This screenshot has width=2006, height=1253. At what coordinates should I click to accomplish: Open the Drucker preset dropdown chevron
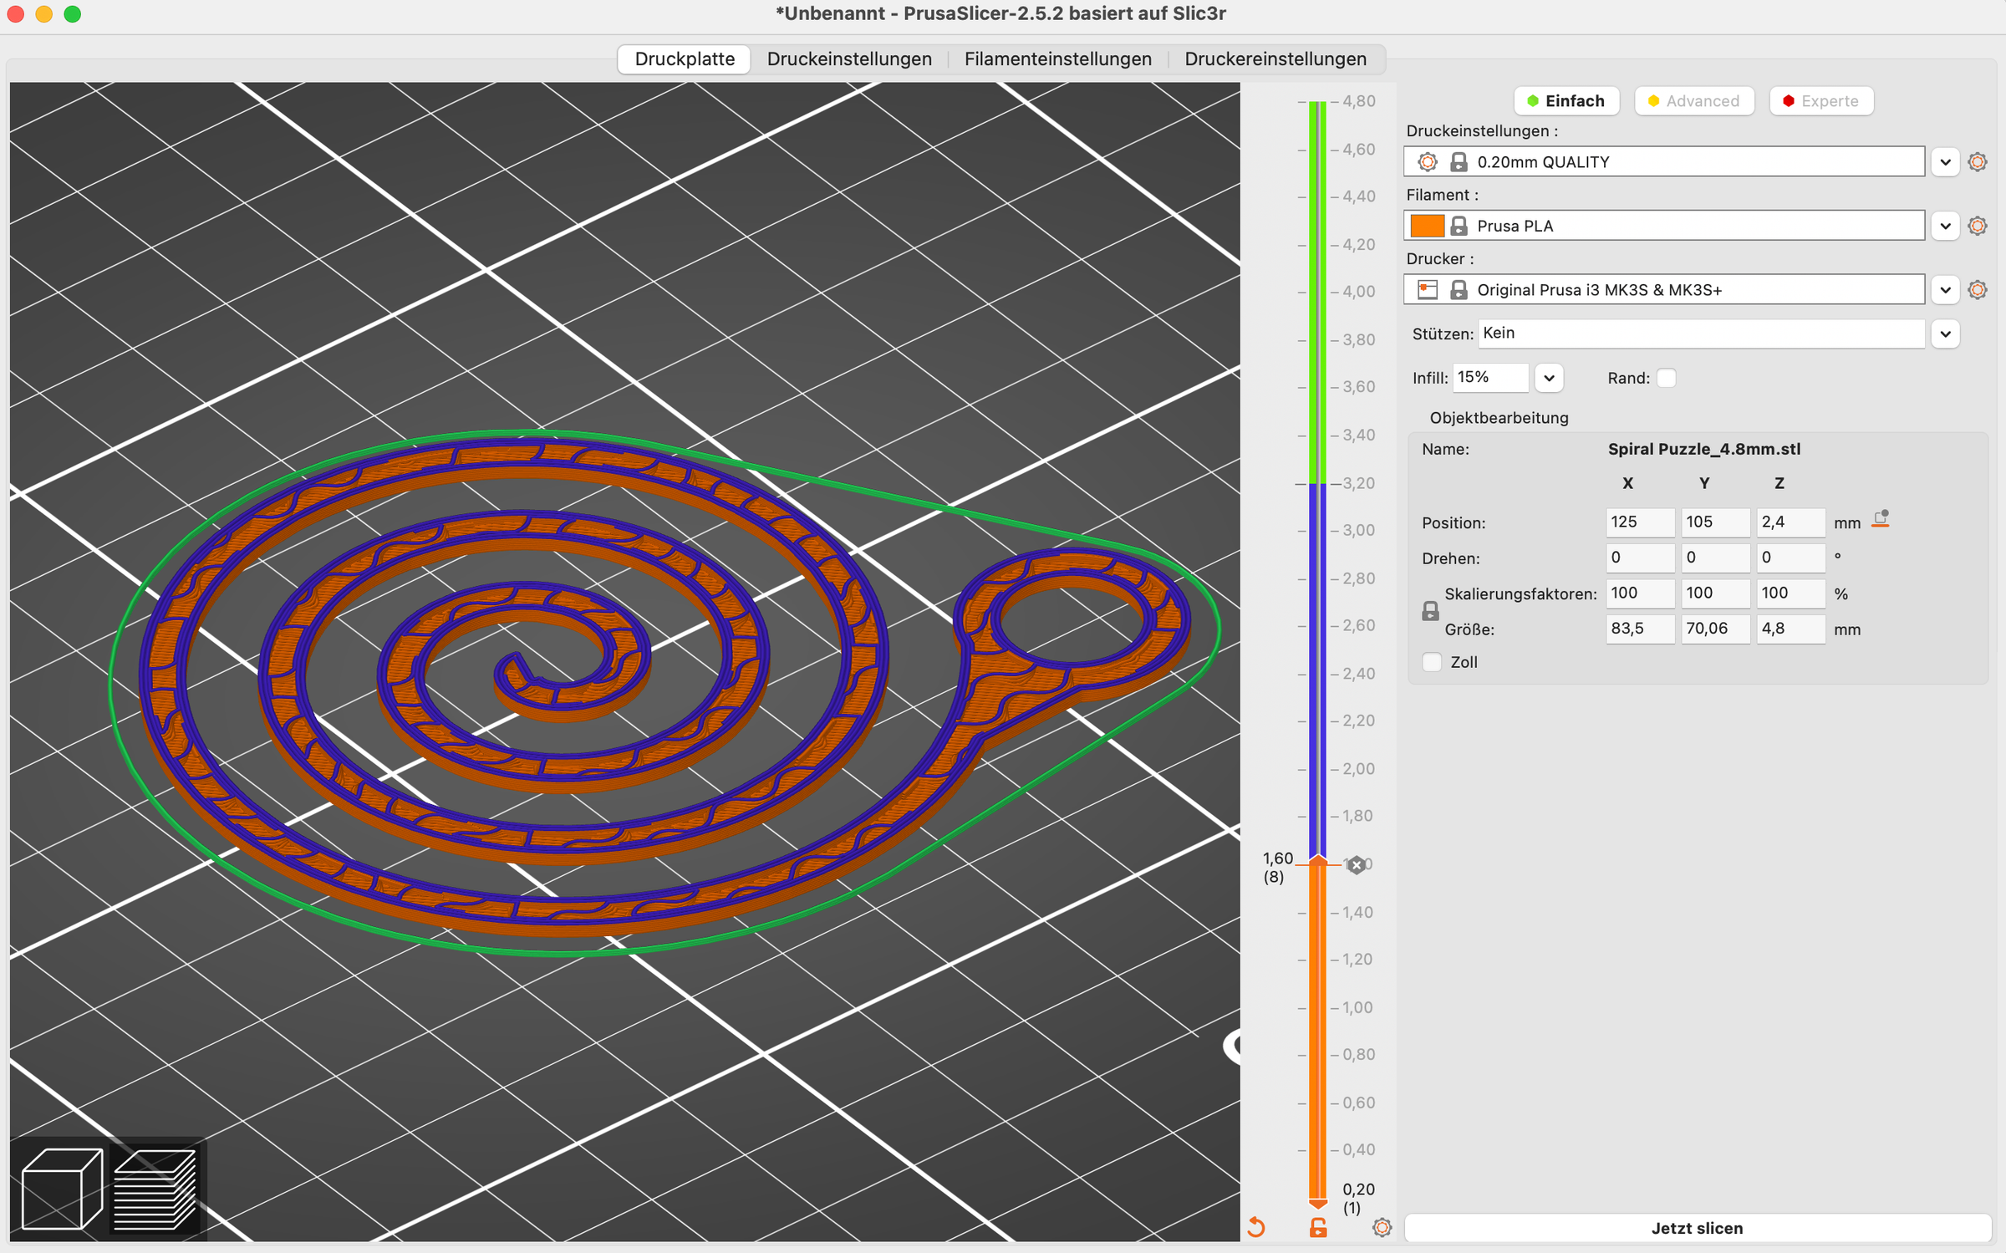tap(1945, 289)
